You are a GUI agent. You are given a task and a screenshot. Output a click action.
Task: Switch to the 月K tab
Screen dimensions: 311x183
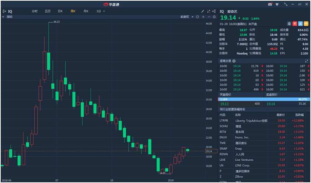(86, 11)
